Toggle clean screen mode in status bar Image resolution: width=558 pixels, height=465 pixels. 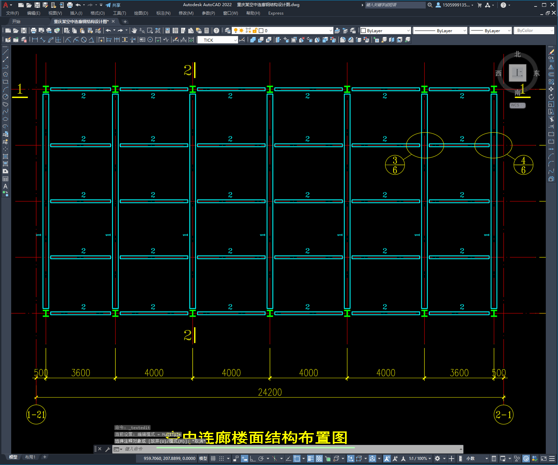[543, 459]
